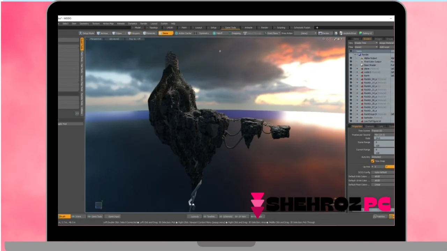Open the Action Center options

(x=183, y=33)
